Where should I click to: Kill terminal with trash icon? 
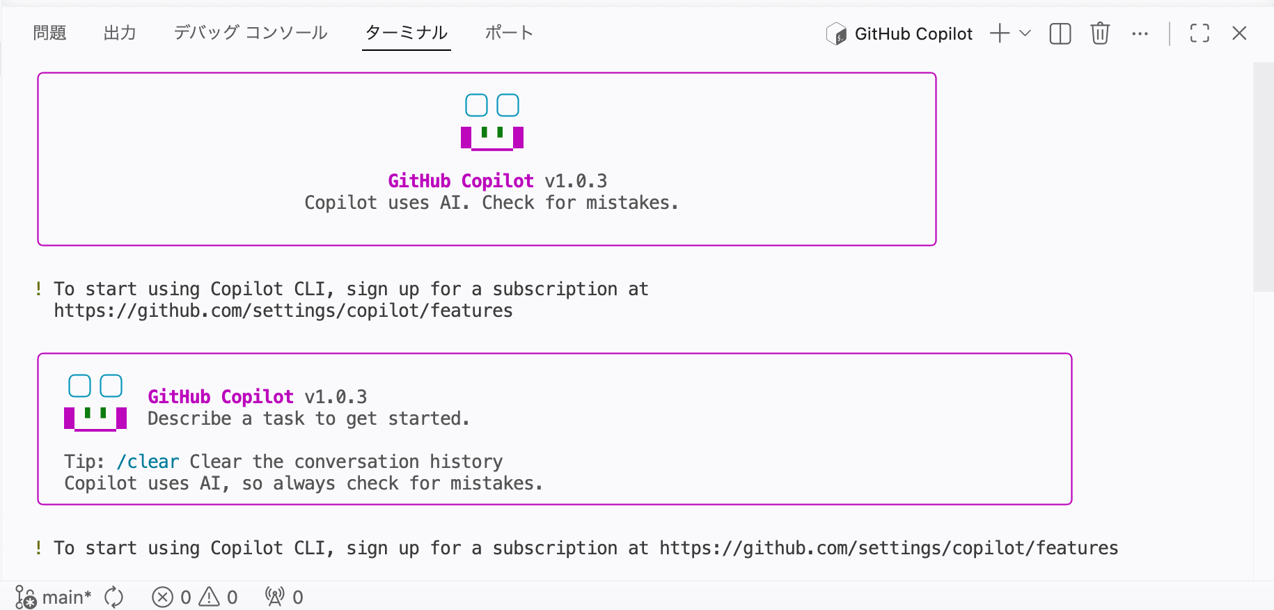1100,33
